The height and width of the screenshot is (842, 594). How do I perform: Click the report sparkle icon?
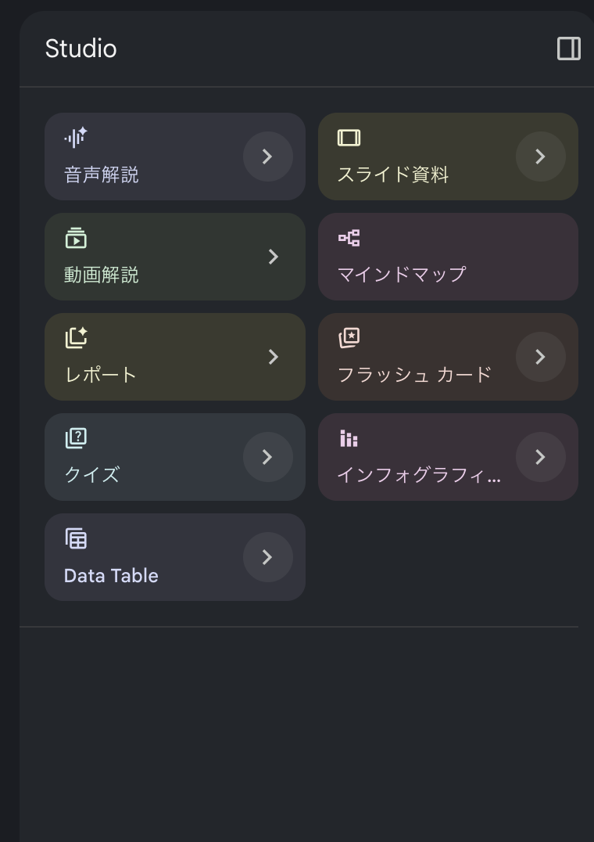click(x=76, y=338)
